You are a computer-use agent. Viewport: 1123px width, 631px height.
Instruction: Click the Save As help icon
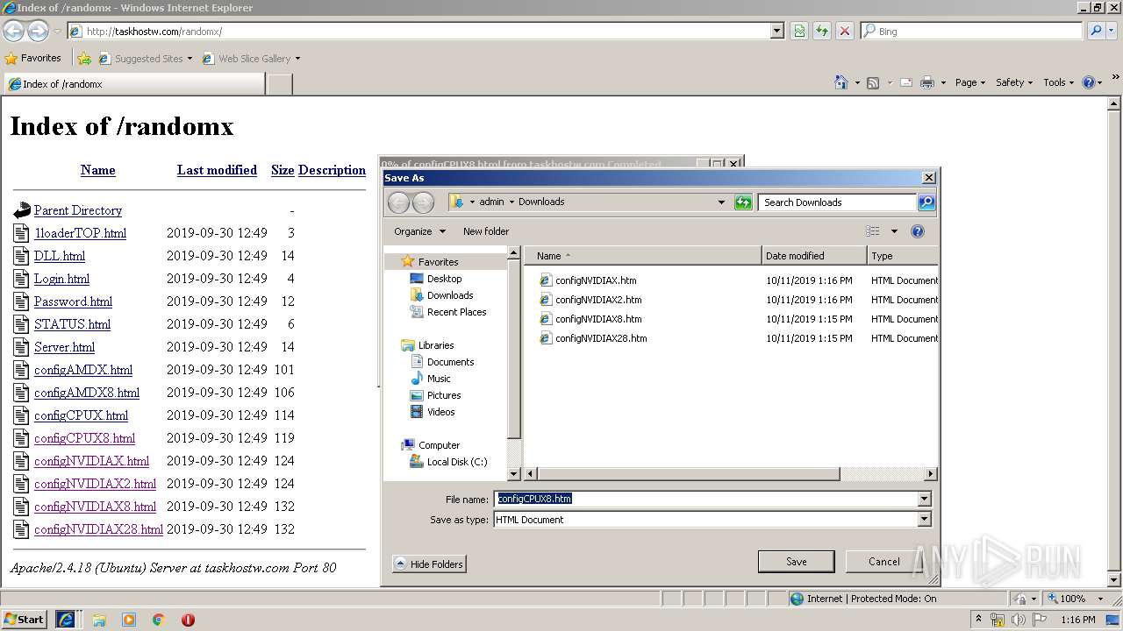(x=918, y=231)
